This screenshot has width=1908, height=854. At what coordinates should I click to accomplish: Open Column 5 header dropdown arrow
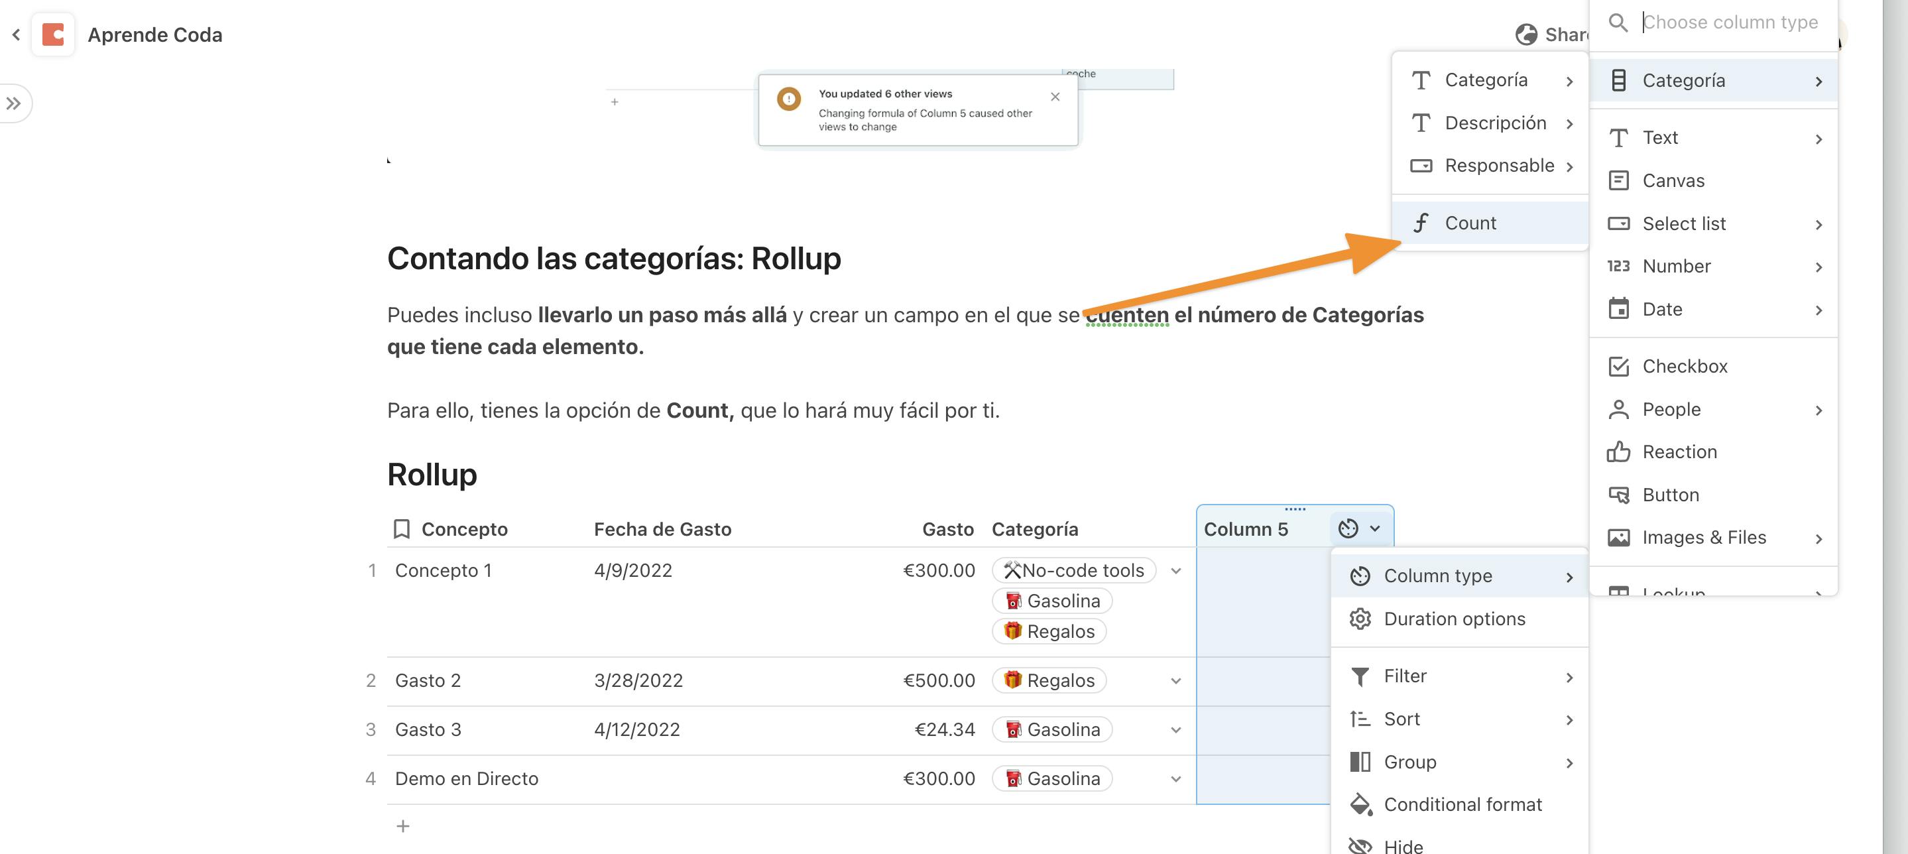click(1375, 529)
